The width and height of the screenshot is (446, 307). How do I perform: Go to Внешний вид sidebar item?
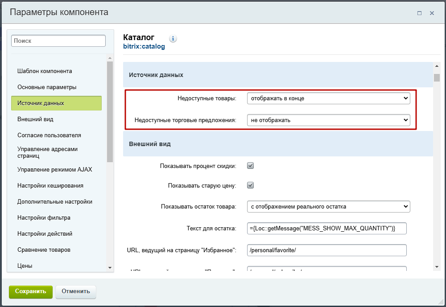(x=35, y=119)
